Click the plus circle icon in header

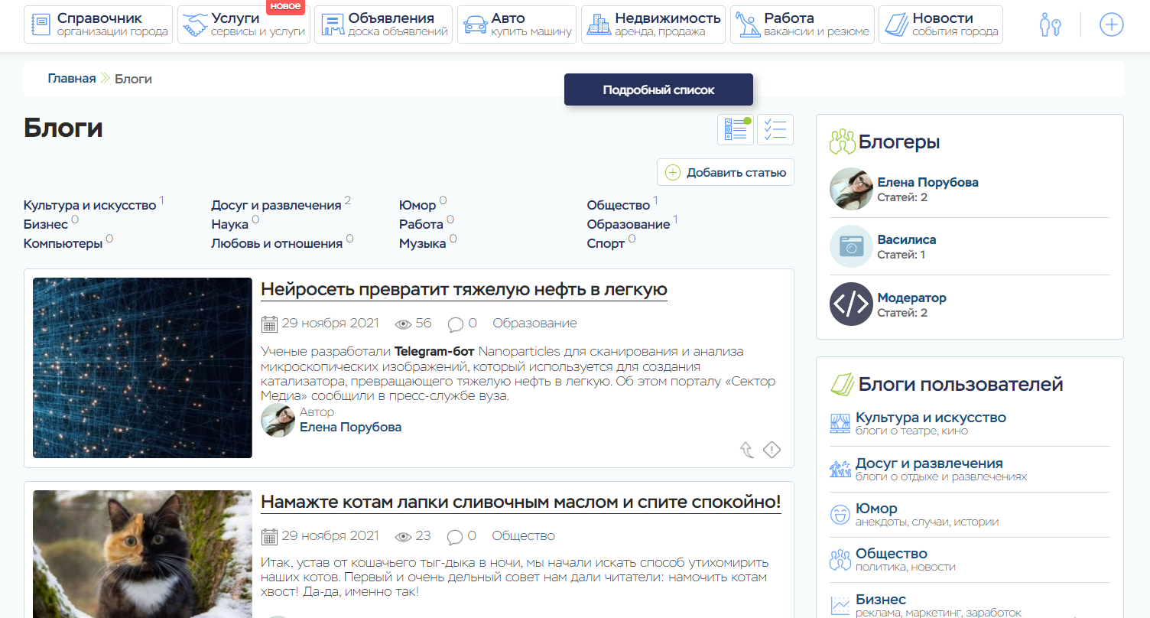[1111, 25]
